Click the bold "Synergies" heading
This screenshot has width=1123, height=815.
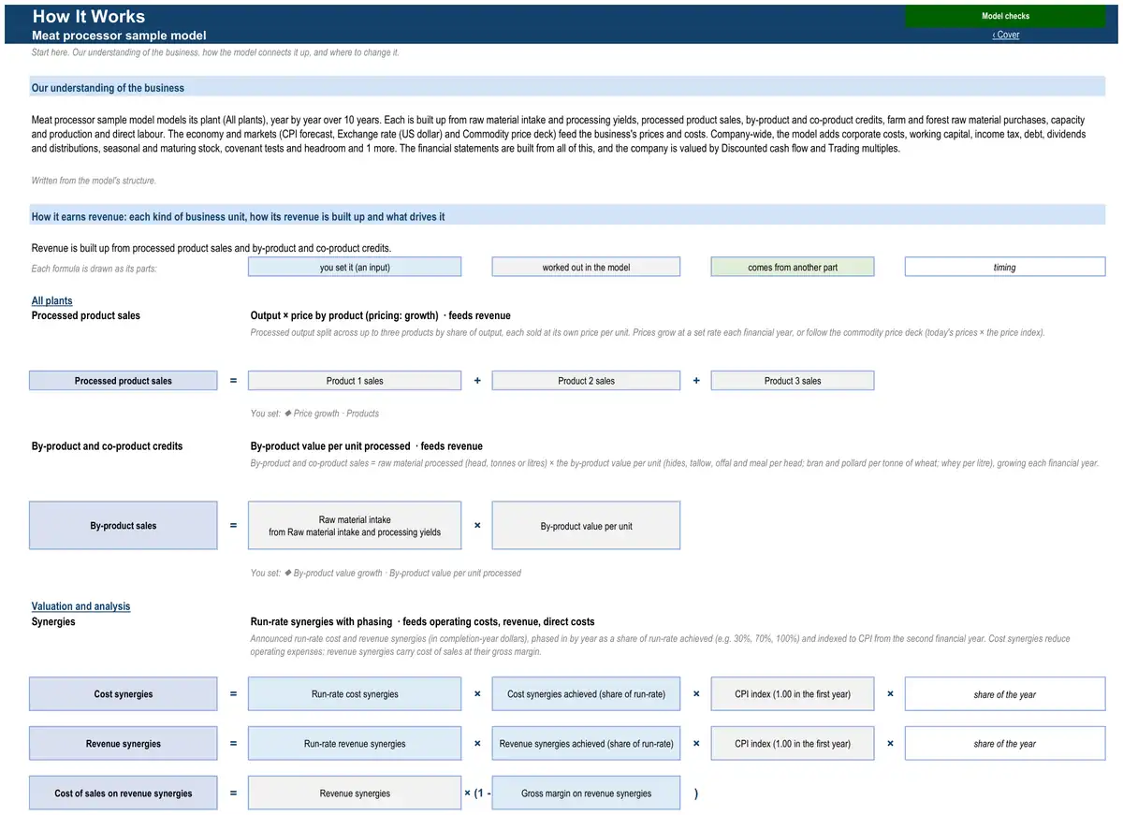tap(53, 621)
